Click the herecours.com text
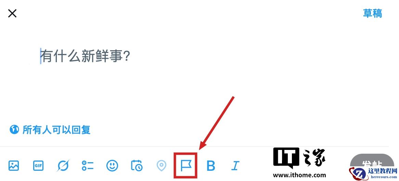 coord(382,177)
